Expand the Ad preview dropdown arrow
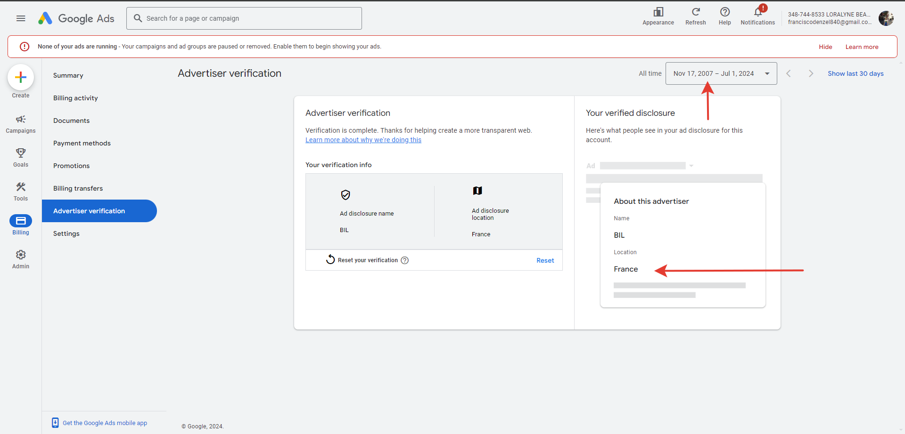This screenshot has width=905, height=434. 691,166
